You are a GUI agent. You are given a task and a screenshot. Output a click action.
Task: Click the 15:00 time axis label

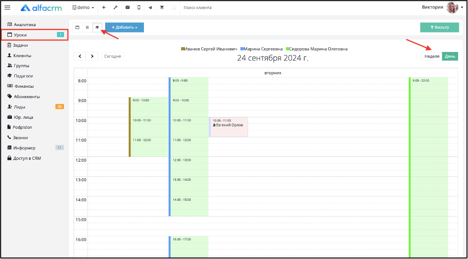pos(81,220)
